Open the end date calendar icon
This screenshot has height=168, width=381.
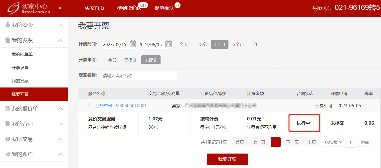coord(169,44)
